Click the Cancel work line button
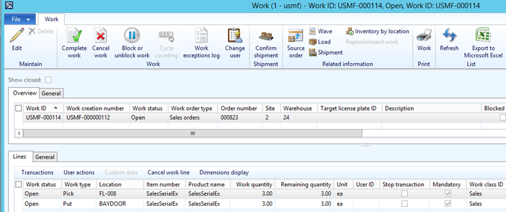 pos(168,172)
